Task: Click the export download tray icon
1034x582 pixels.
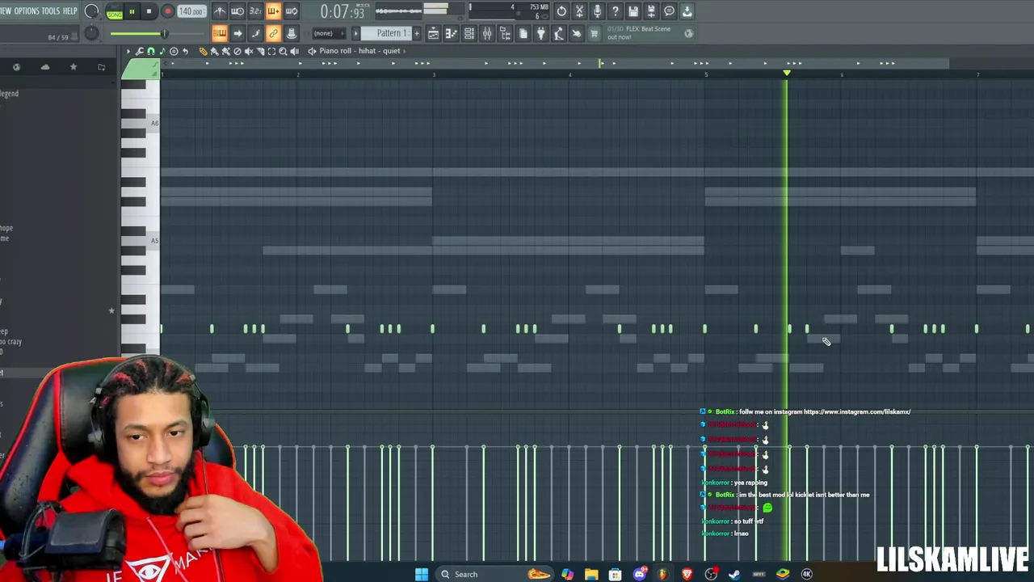Action: tap(687, 11)
